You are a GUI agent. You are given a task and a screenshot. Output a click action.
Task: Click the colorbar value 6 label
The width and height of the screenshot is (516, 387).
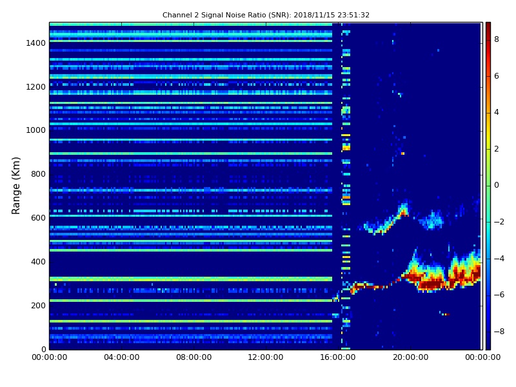[497, 76]
